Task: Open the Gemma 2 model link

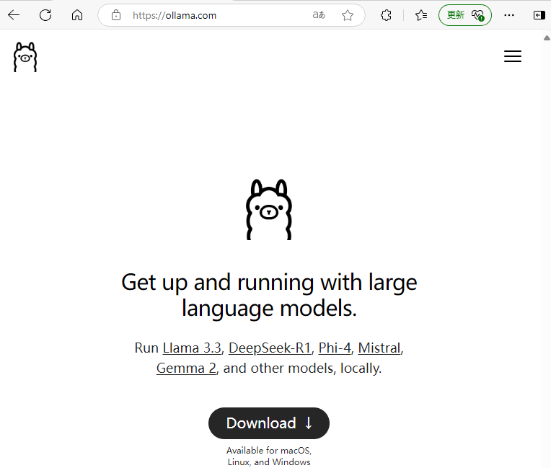Action: coord(186,368)
